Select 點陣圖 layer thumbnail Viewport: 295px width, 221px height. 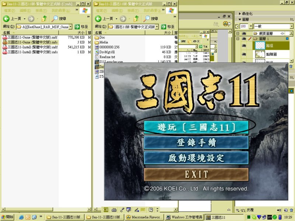260,54
